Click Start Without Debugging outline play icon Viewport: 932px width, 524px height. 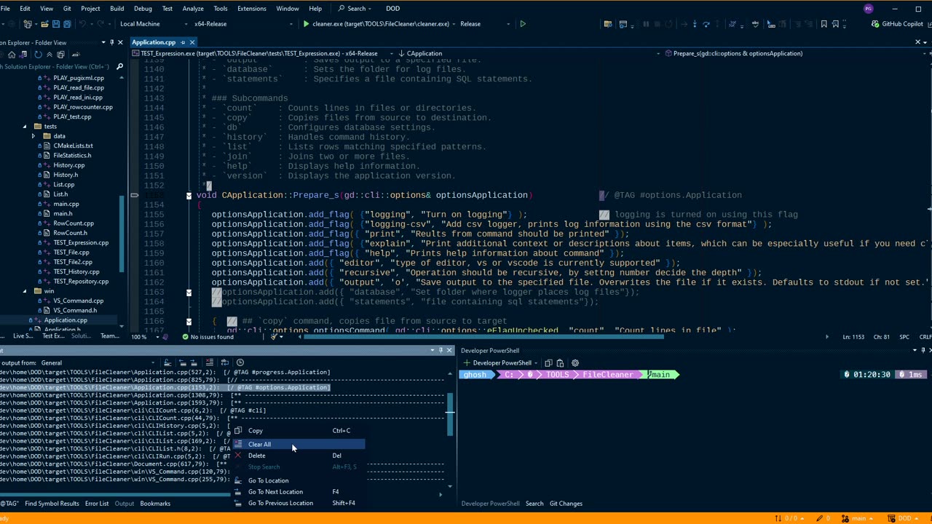point(522,24)
